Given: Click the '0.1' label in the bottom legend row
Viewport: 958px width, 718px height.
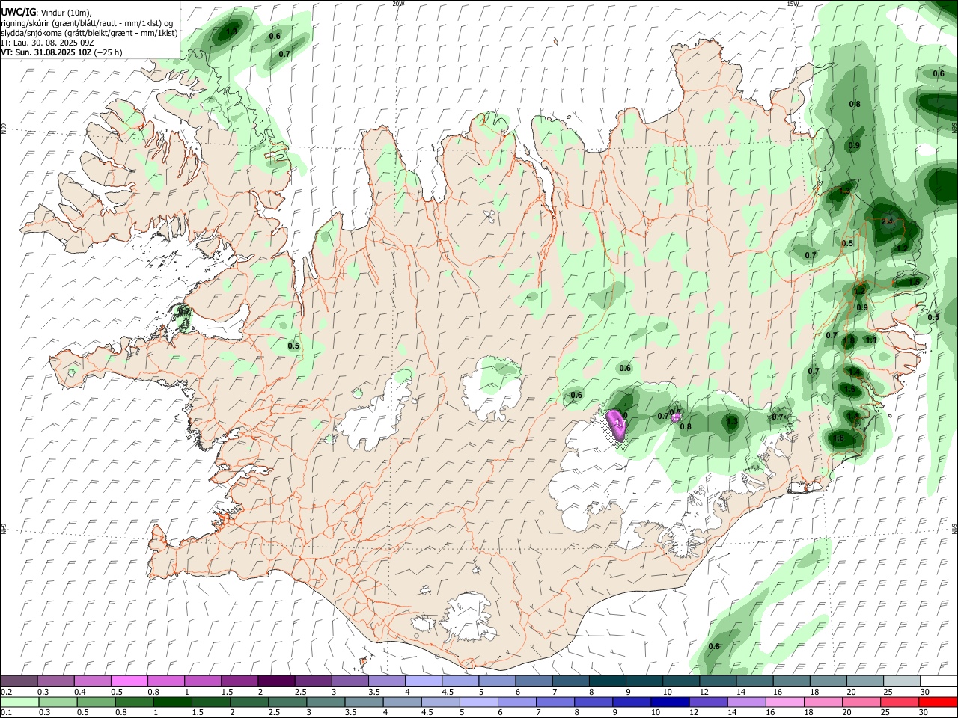Looking at the screenshot, I should (x=6, y=713).
